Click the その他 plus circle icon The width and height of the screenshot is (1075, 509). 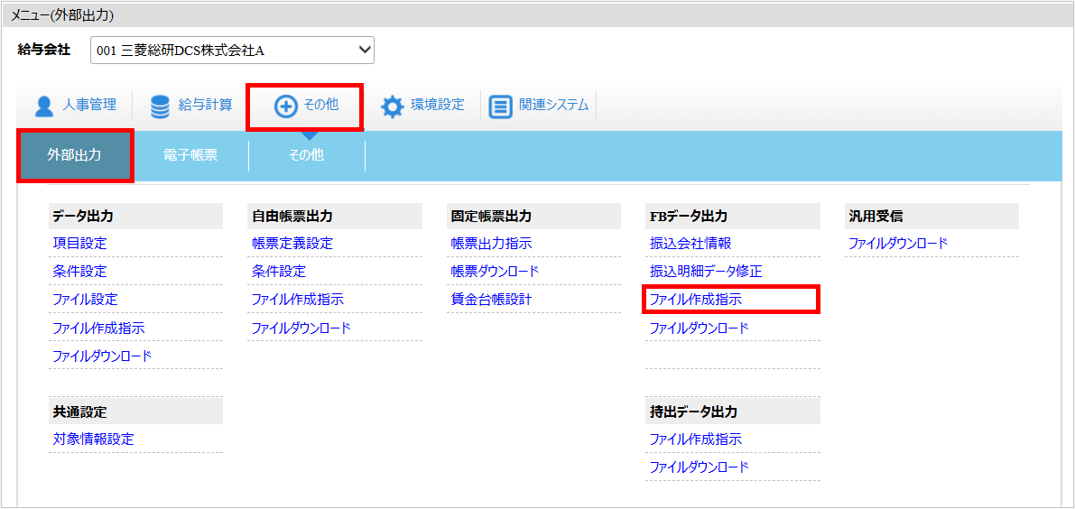pos(285,106)
